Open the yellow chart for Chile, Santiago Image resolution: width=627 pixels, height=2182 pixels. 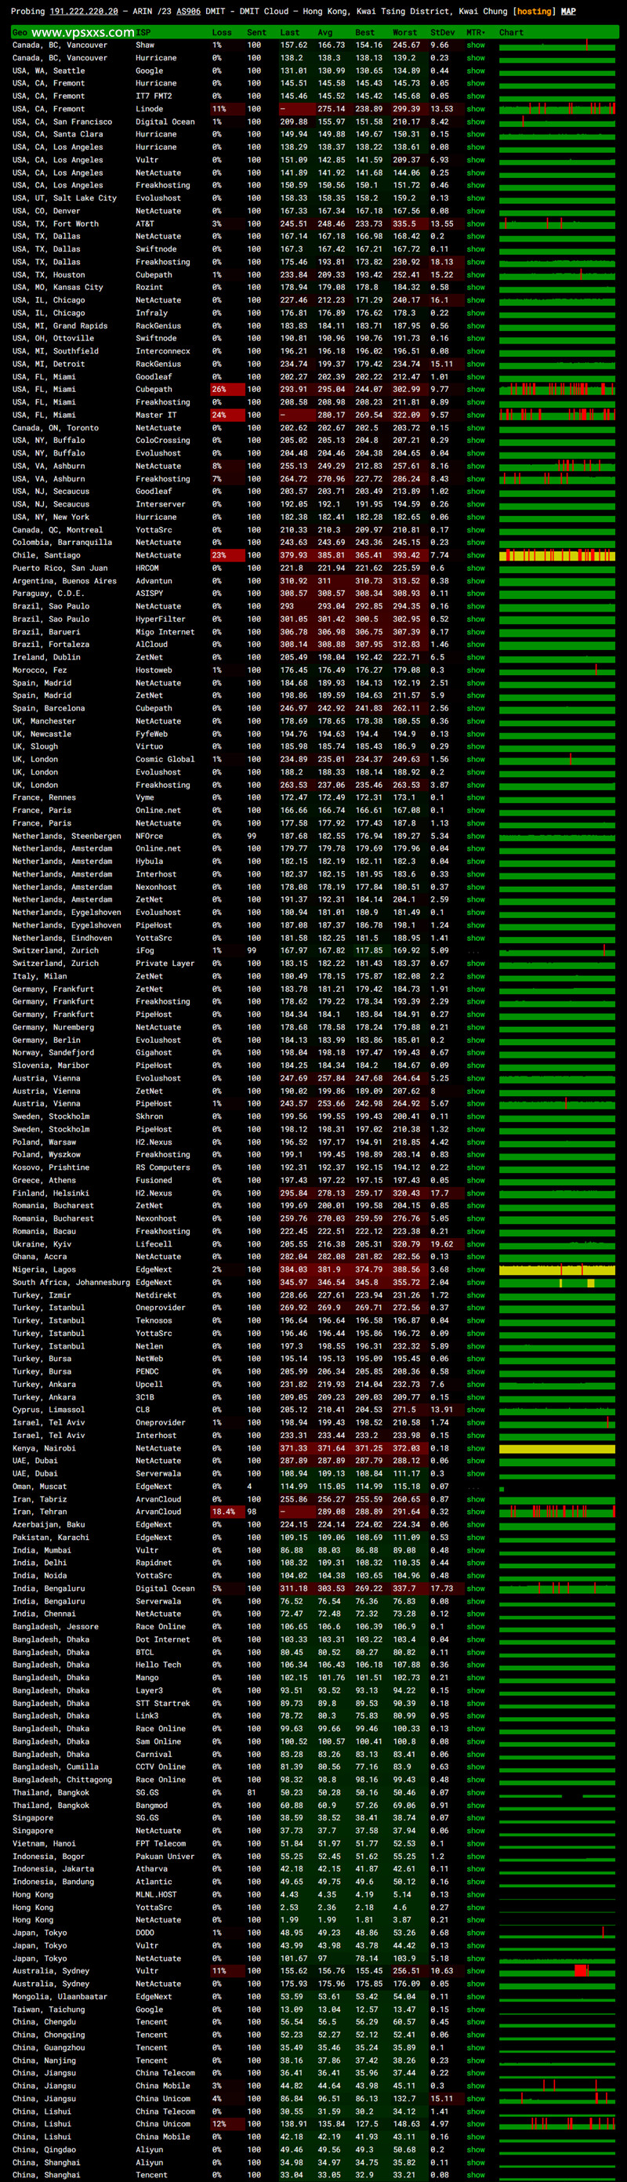point(556,556)
